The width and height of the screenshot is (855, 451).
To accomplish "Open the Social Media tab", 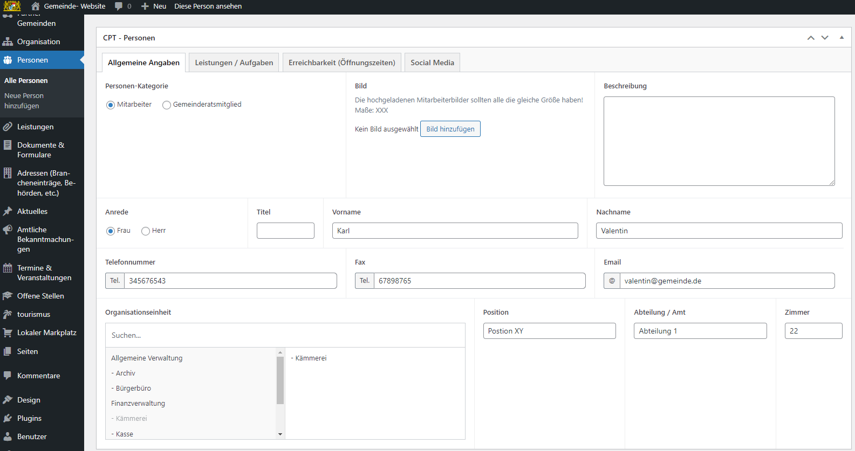I will 432,63.
